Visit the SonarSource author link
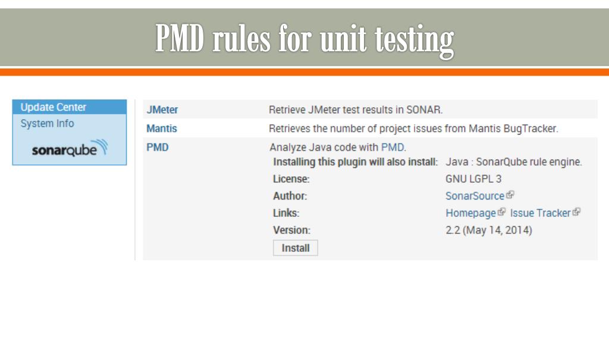 tap(475, 195)
